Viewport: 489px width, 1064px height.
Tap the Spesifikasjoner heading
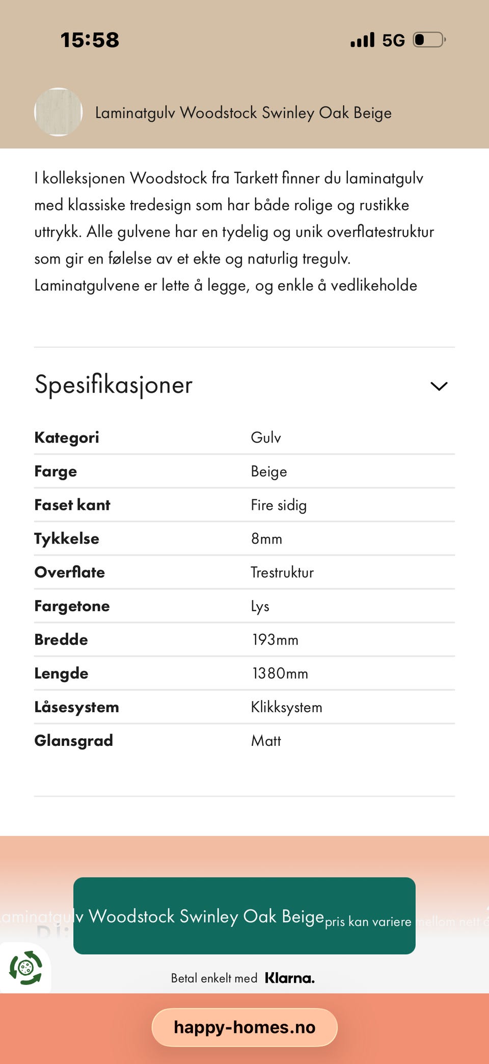pos(114,385)
